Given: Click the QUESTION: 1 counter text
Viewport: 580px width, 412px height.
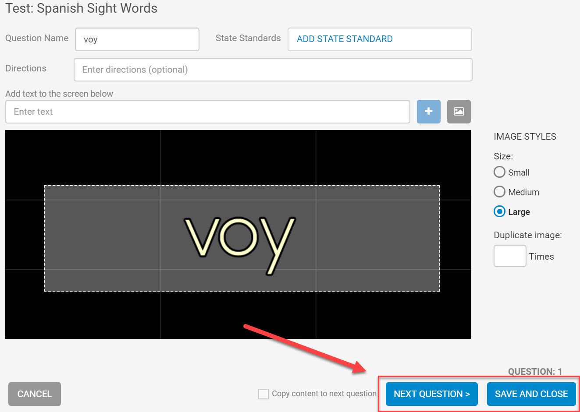Looking at the screenshot, I should [x=535, y=372].
